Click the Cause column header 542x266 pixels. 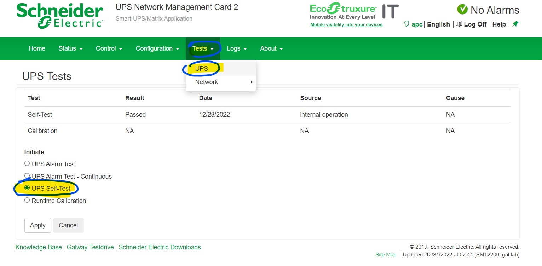(x=455, y=98)
